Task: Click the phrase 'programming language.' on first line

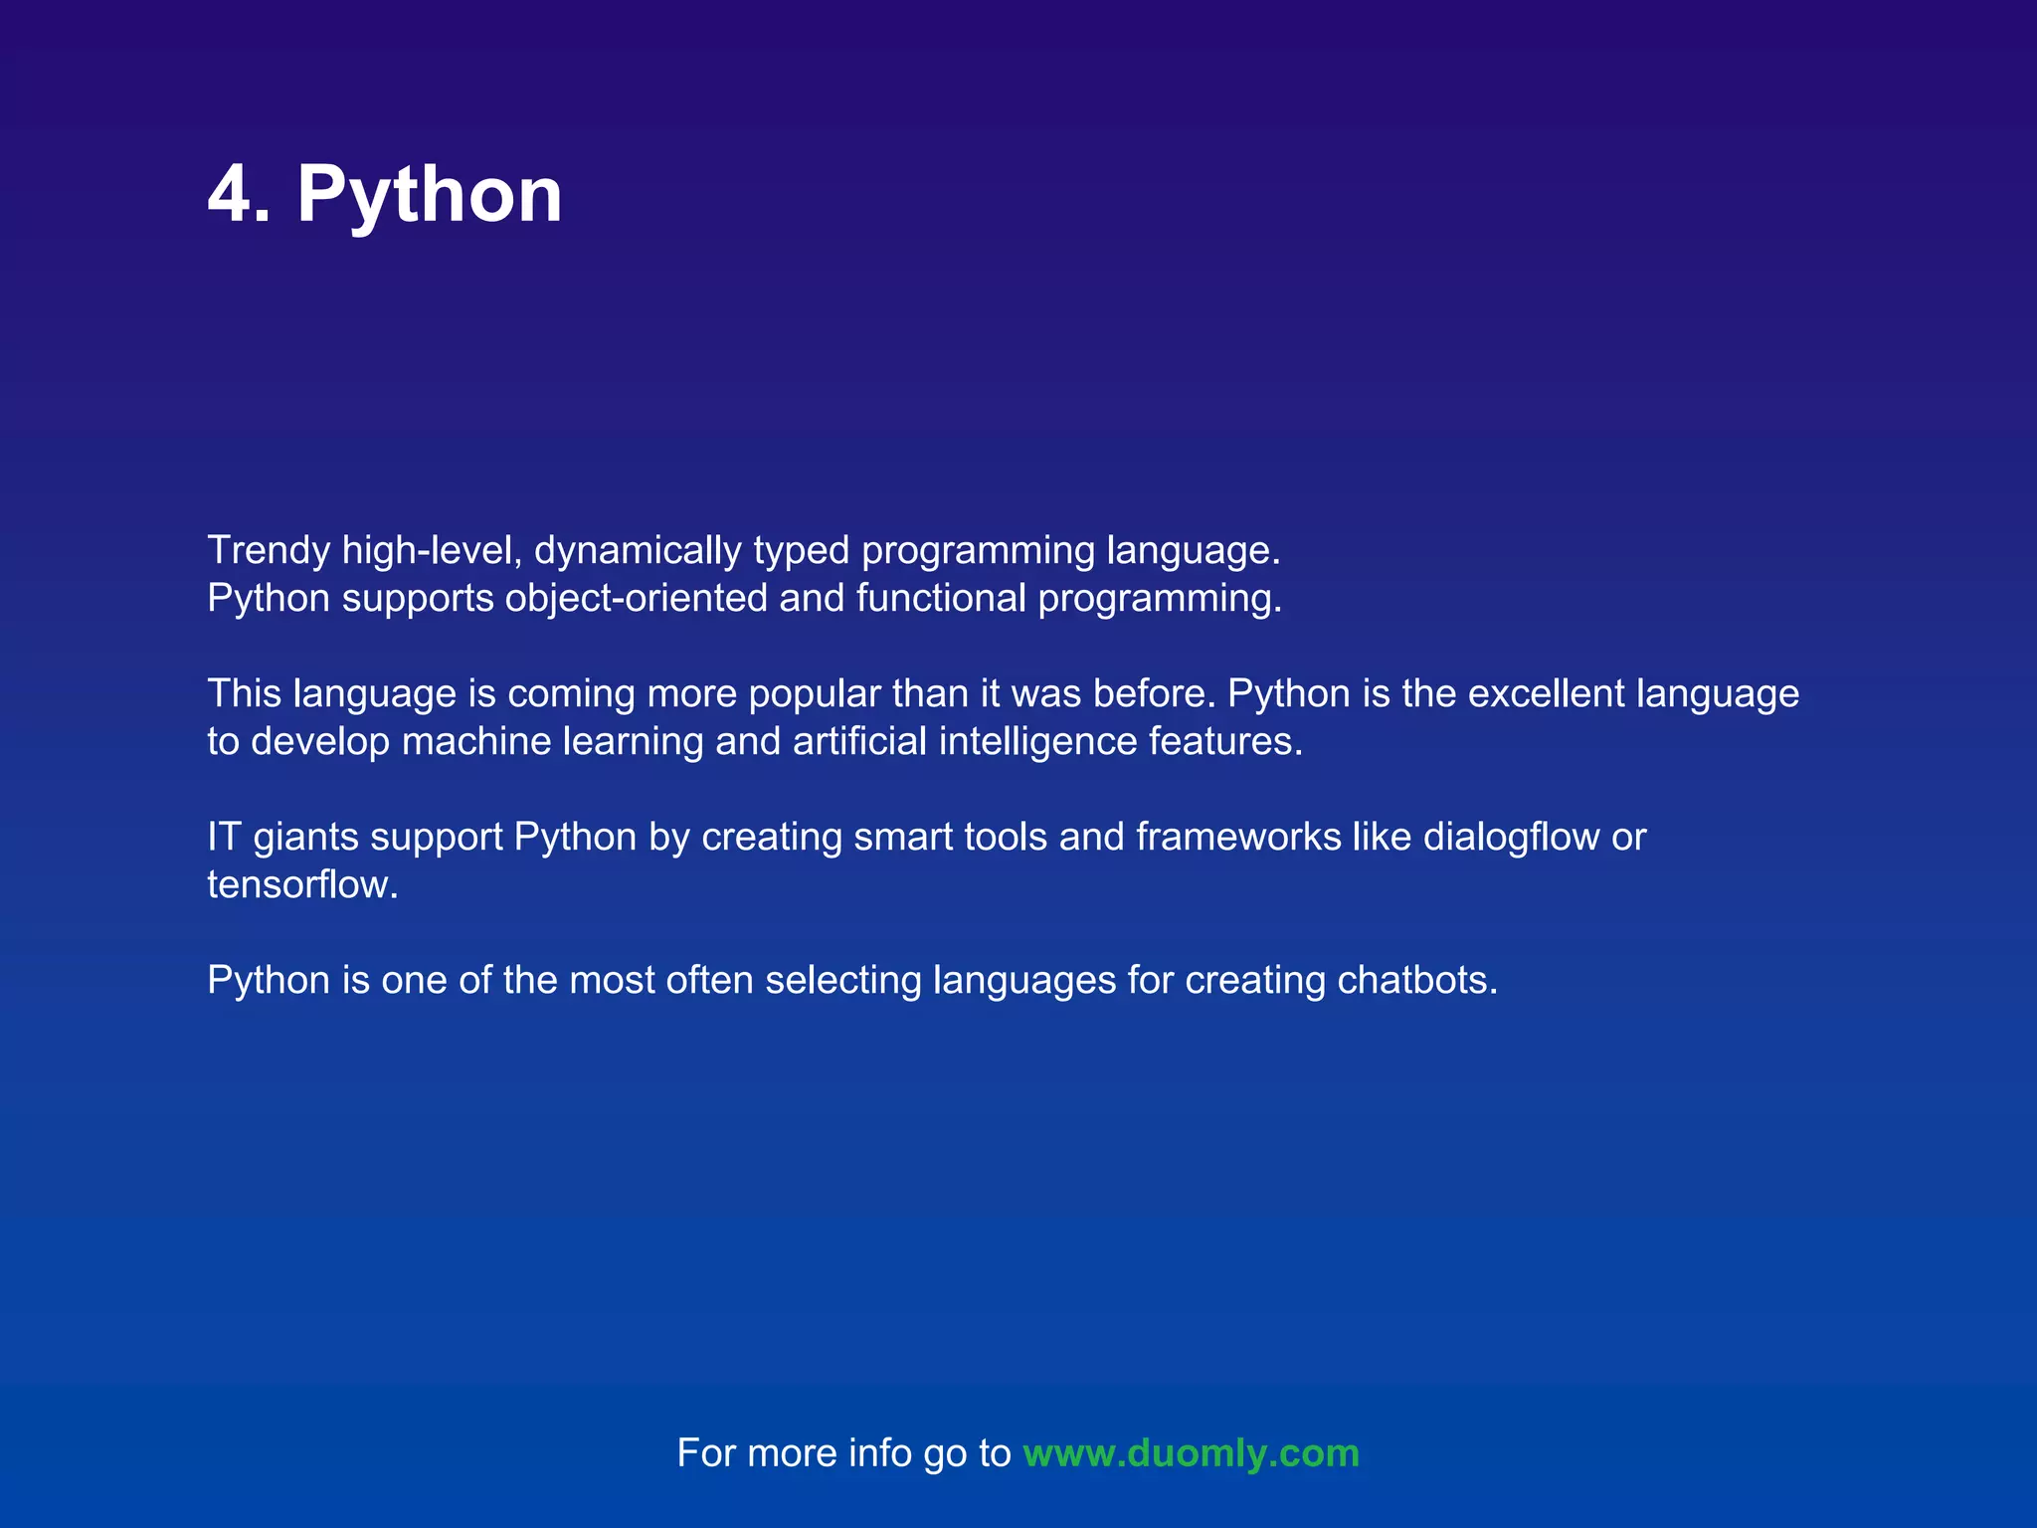Action: click(1070, 550)
